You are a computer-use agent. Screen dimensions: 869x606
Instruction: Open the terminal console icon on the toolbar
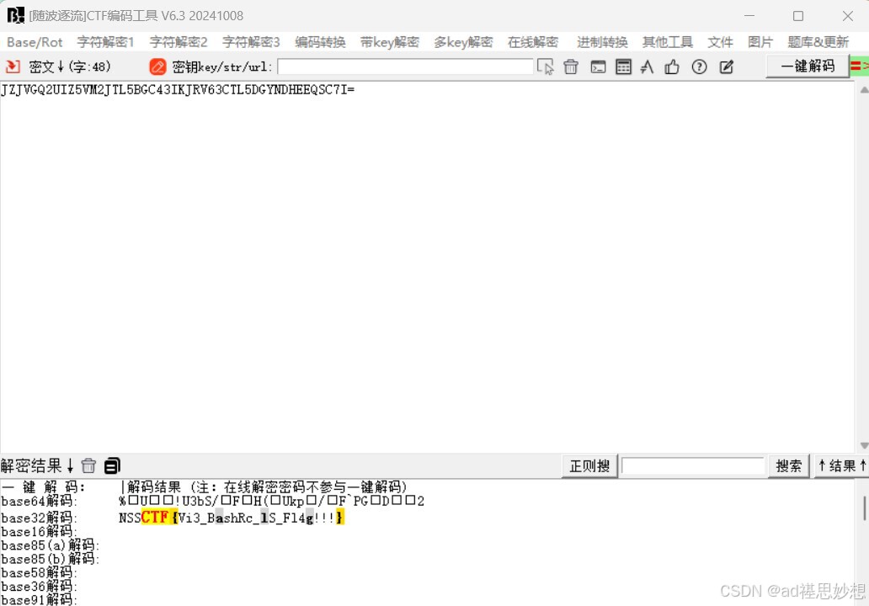[597, 66]
